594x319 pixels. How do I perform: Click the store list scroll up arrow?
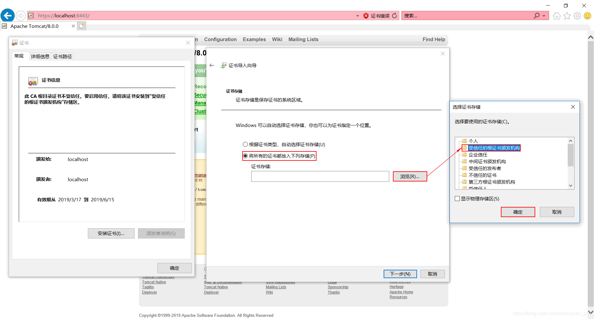(571, 141)
